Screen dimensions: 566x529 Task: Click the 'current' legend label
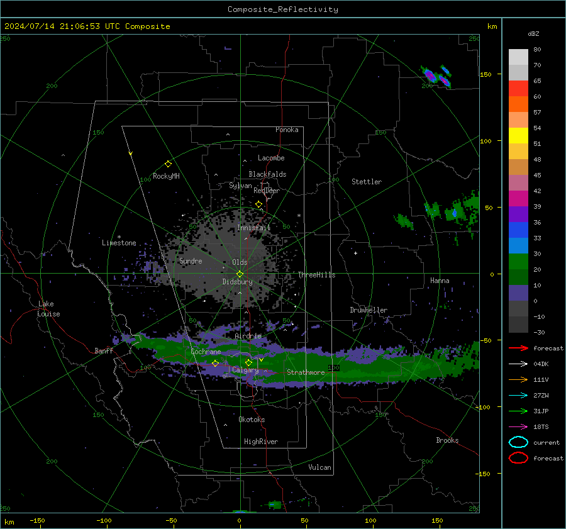(x=547, y=443)
